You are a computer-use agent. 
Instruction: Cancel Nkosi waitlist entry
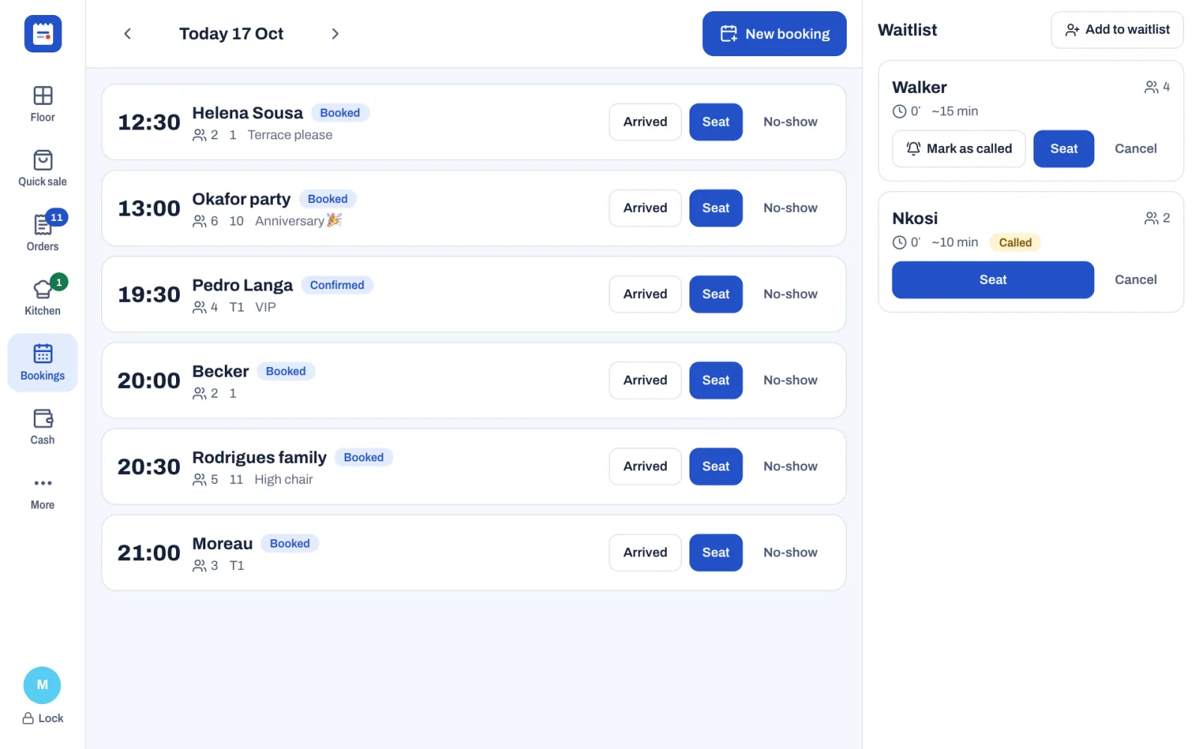(1135, 280)
